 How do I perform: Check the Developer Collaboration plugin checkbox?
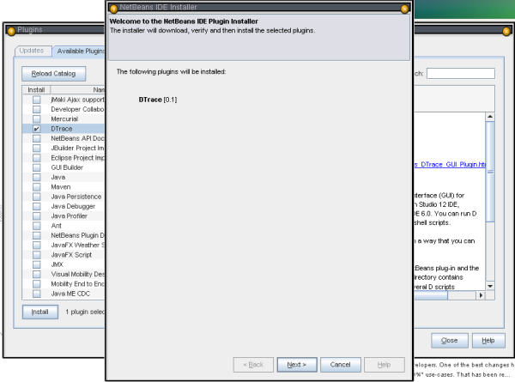click(36, 109)
